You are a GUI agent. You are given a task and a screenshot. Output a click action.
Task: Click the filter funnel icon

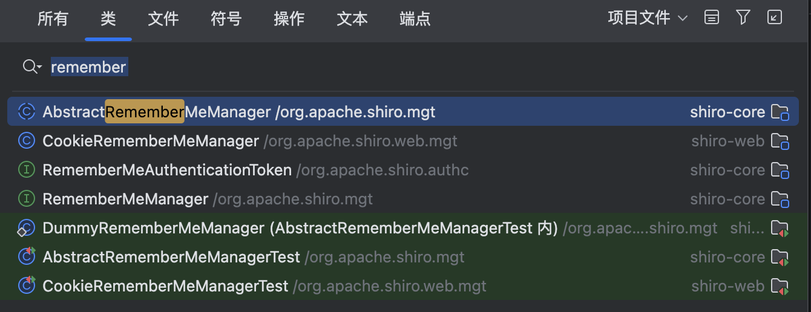743,18
